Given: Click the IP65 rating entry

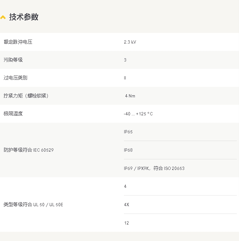Looking at the screenshot, I should point(128,132).
